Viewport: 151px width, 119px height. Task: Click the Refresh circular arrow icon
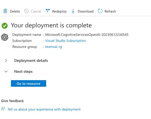[x=100, y=11]
